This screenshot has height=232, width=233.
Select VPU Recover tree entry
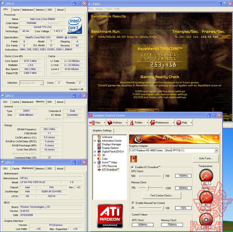110,166
